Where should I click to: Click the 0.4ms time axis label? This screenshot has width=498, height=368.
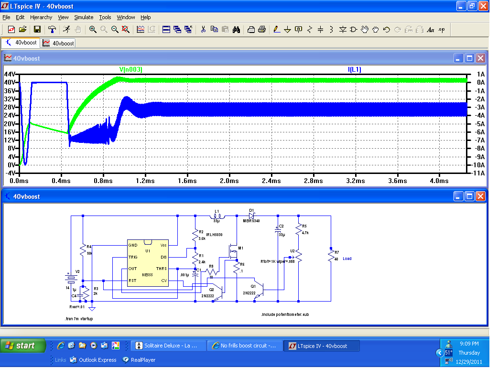click(61, 181)
